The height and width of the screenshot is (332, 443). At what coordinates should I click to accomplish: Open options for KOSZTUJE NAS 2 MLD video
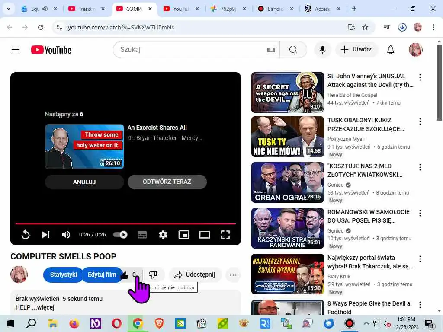click(x=420, y=167)
